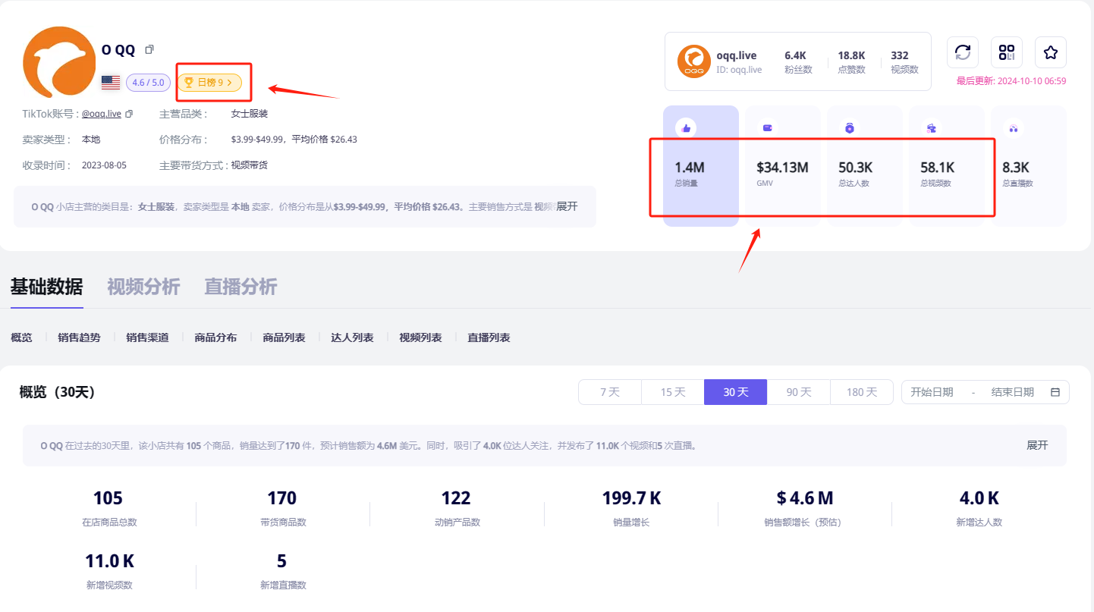
Task: Click the 开始日期 start date field
Action: coord(932,392)
